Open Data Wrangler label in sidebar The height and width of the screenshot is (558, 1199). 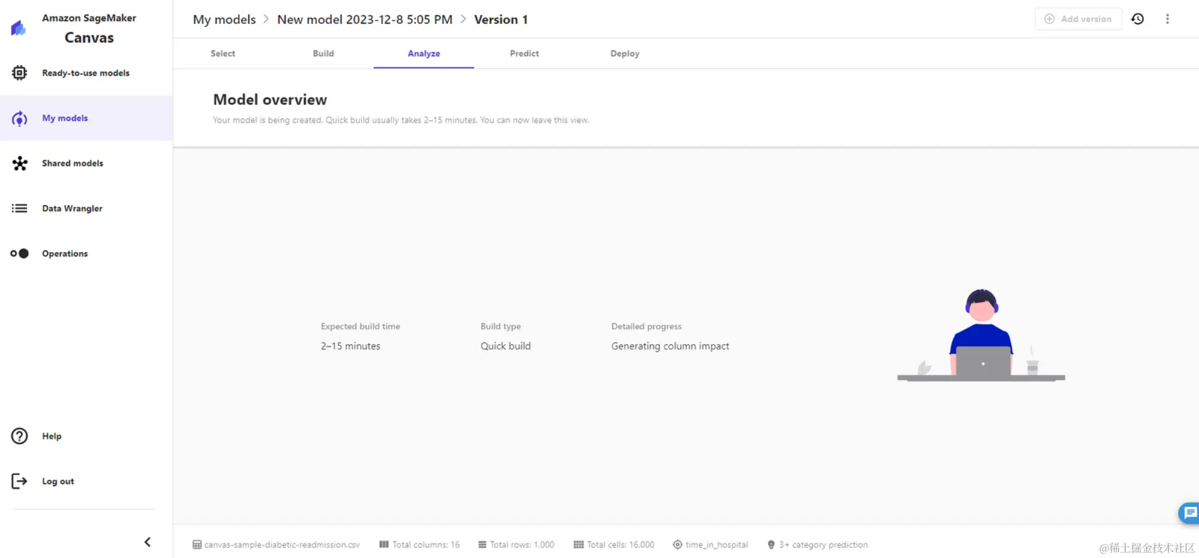tap(72, 208)
